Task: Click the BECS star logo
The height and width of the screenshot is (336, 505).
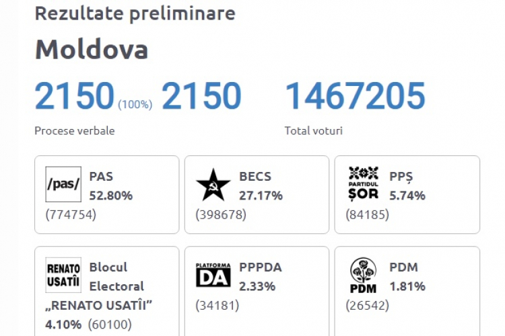Action: [213, 185]
